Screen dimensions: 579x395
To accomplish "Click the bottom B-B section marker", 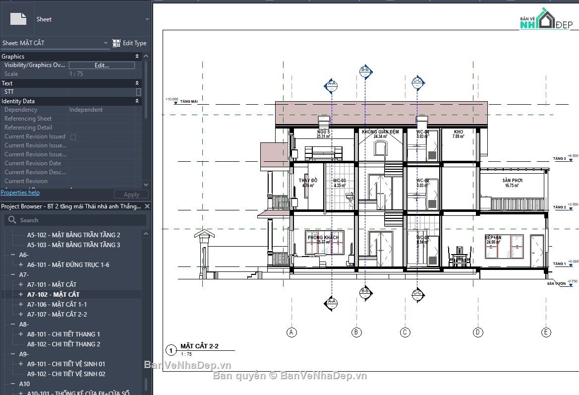I will (x=365, y=293).
